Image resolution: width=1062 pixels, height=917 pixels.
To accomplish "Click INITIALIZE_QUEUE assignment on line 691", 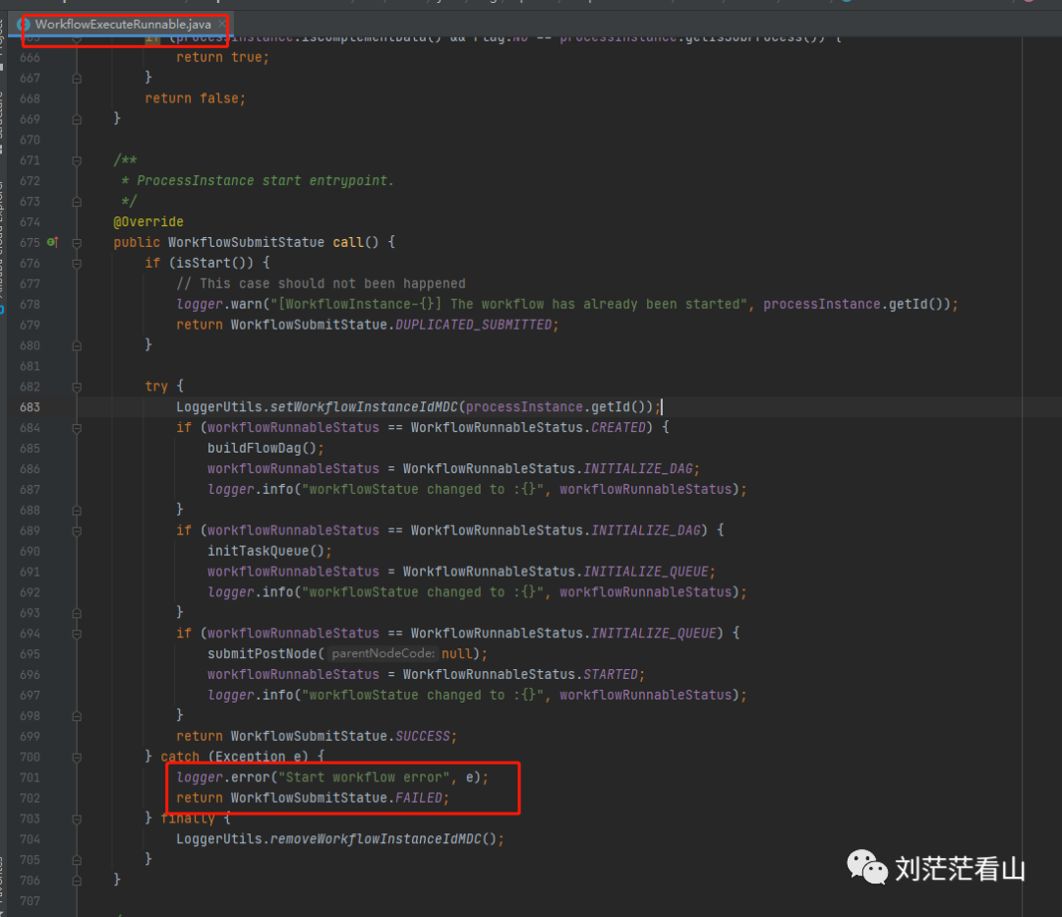I will click(645, 572).
